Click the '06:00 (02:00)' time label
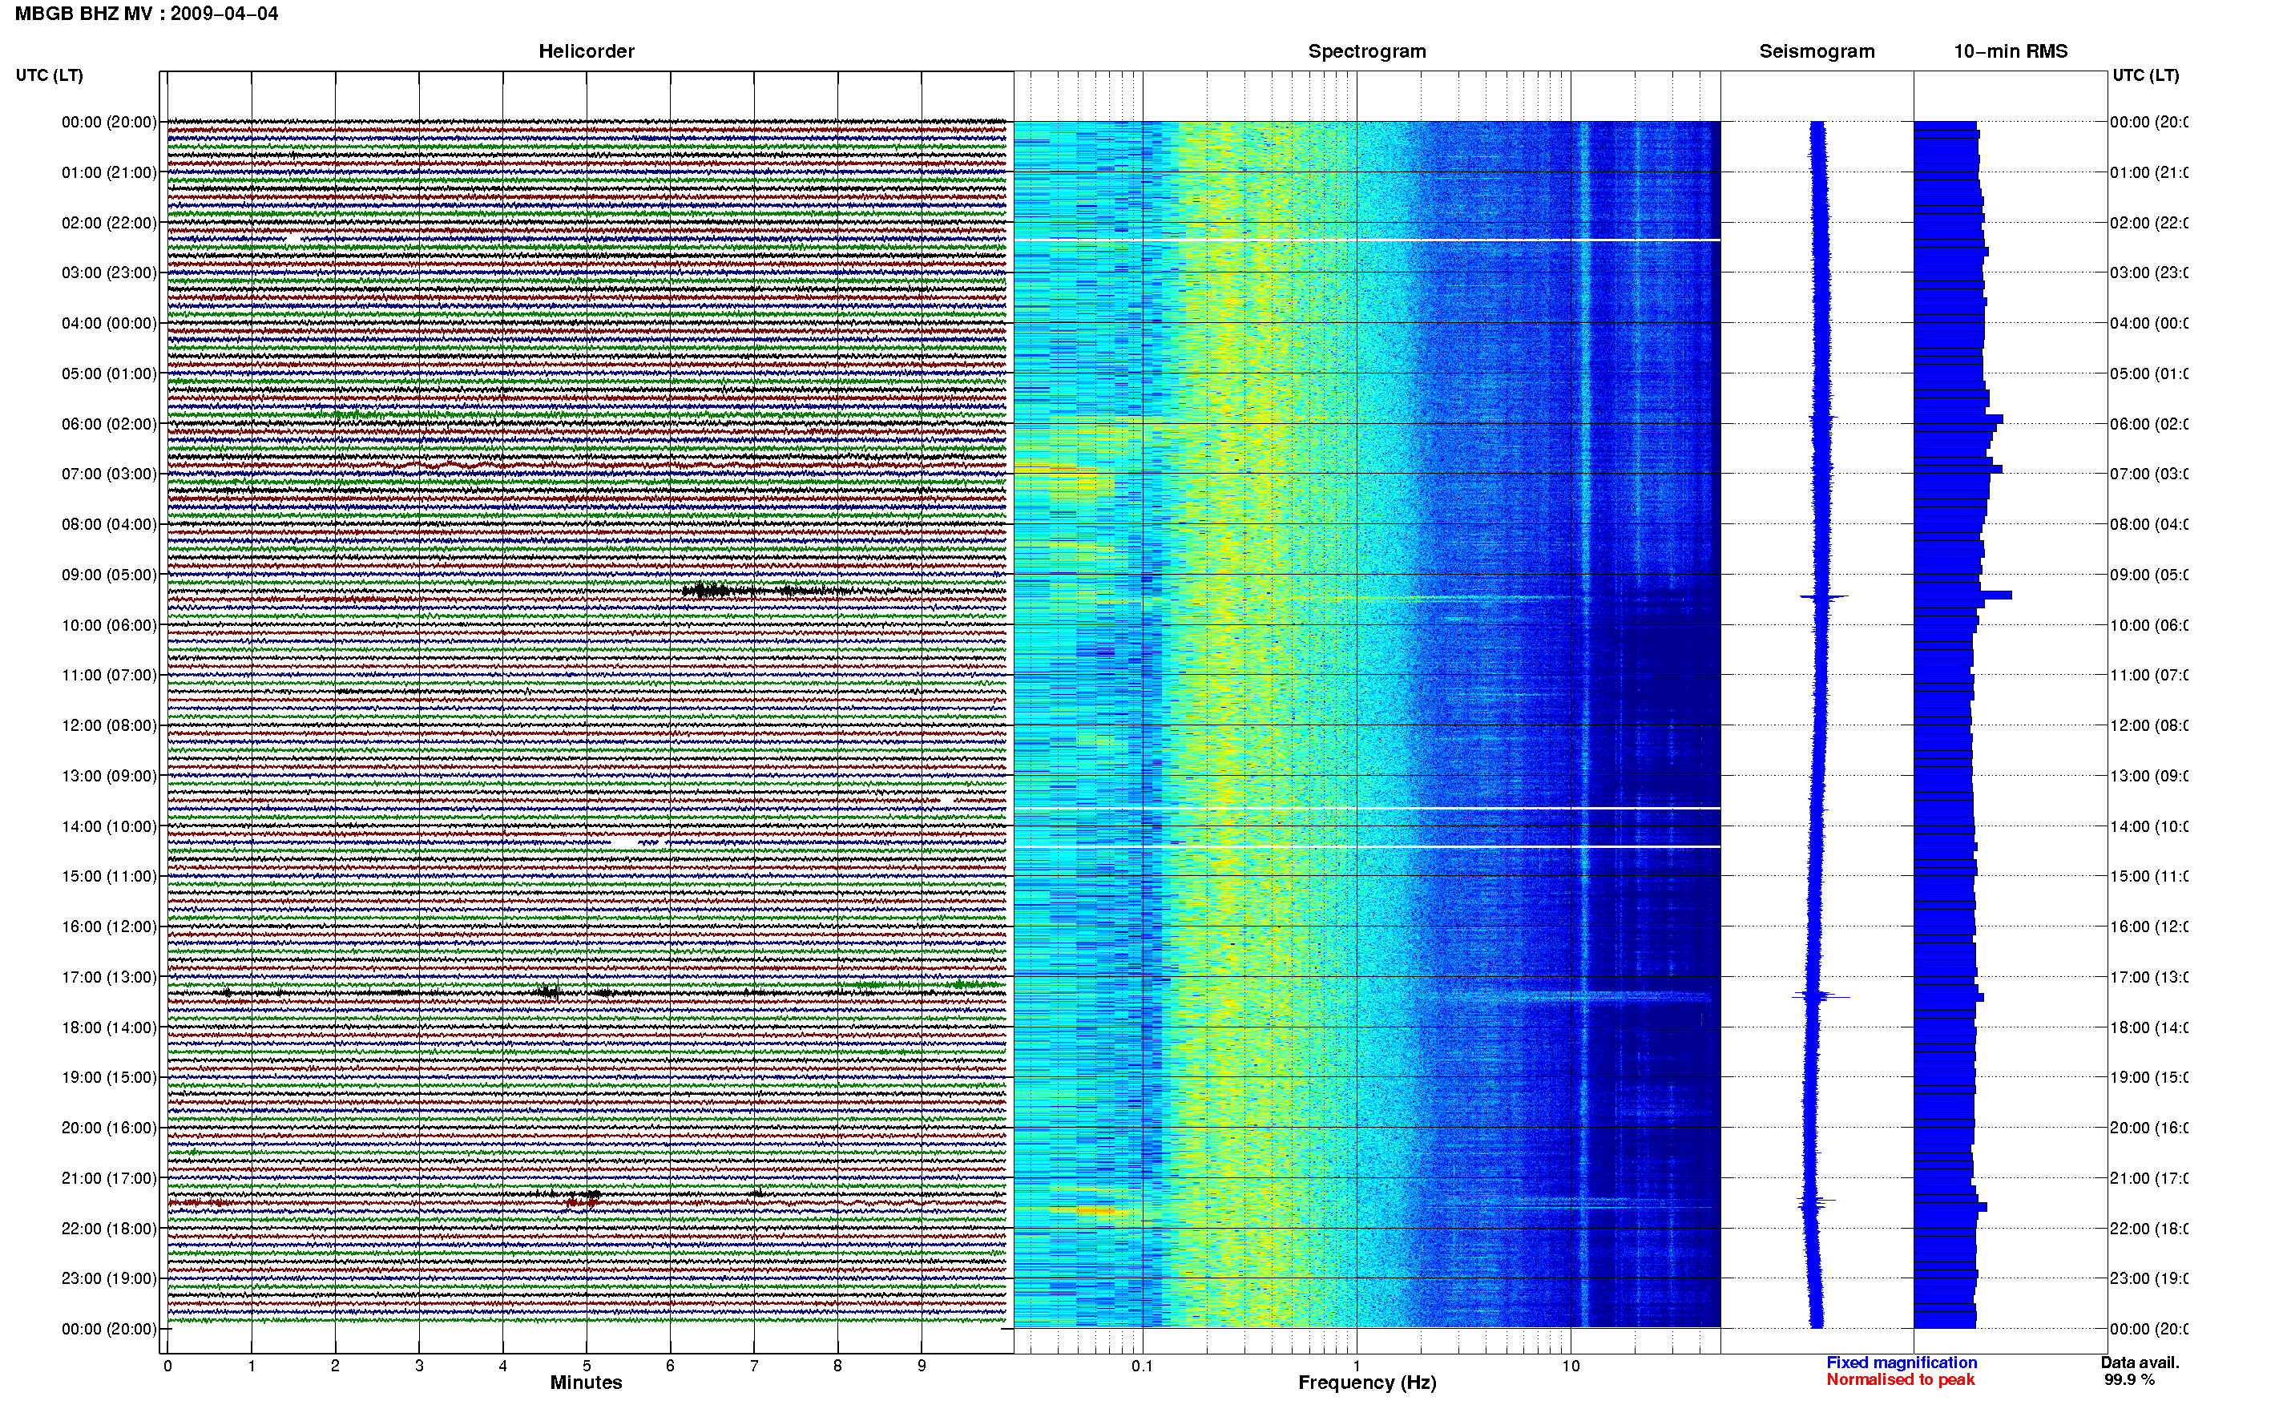 109,424
